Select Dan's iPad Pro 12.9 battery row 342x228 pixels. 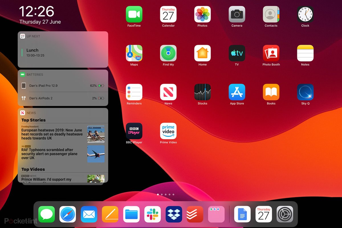(x=63, y=85)
